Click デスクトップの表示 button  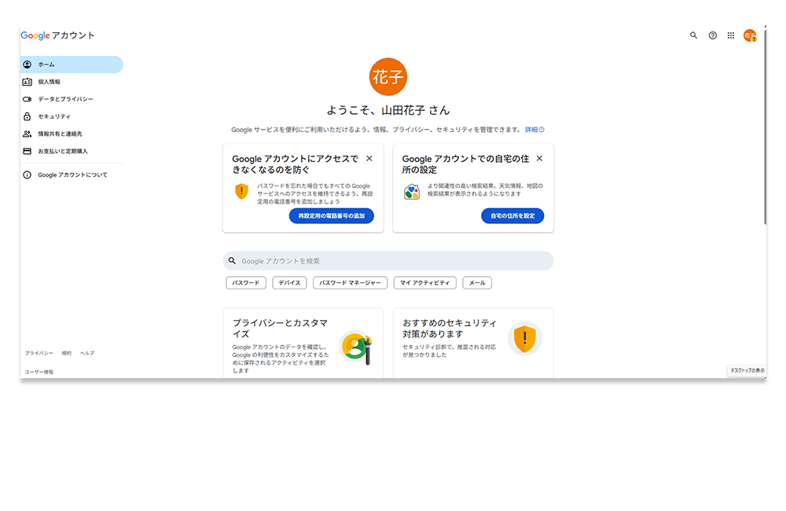(x=747, y=370)
